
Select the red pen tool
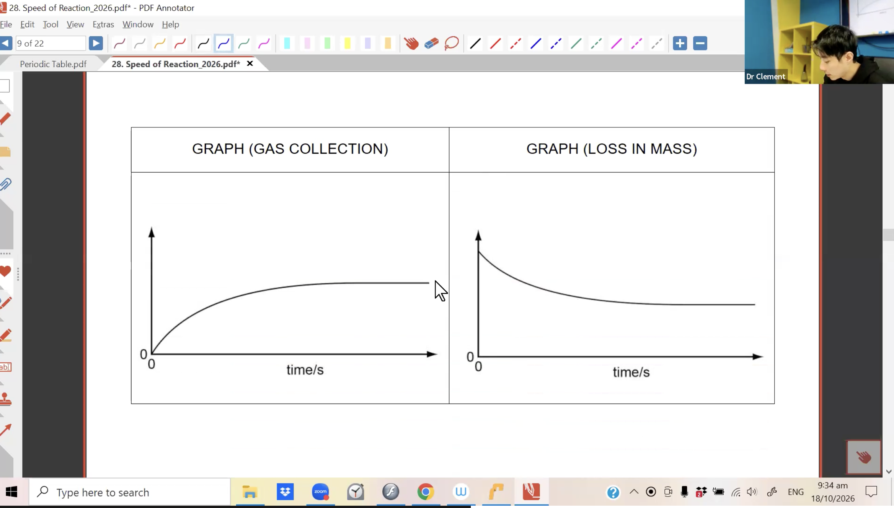click(x=180, y=43)
